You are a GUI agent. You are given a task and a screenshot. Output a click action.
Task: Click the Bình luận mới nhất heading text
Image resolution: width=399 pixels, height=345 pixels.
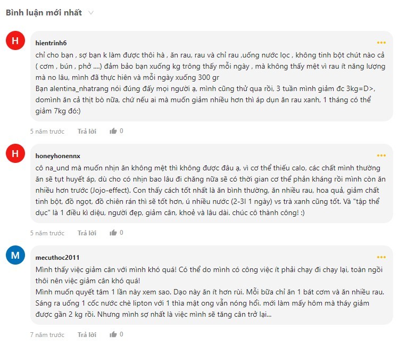pos(44,13)
